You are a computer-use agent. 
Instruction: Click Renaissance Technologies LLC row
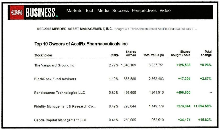pyautogui.click(x=60, y=93)
